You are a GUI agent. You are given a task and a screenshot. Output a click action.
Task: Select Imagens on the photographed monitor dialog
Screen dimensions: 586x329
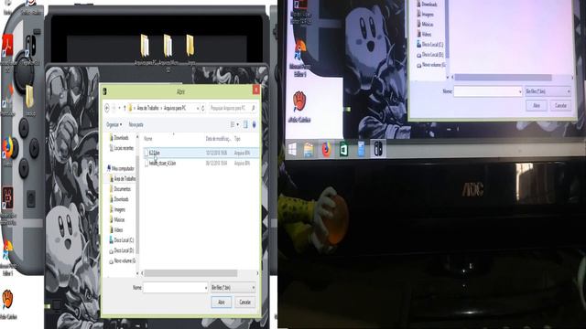[425, 15]
